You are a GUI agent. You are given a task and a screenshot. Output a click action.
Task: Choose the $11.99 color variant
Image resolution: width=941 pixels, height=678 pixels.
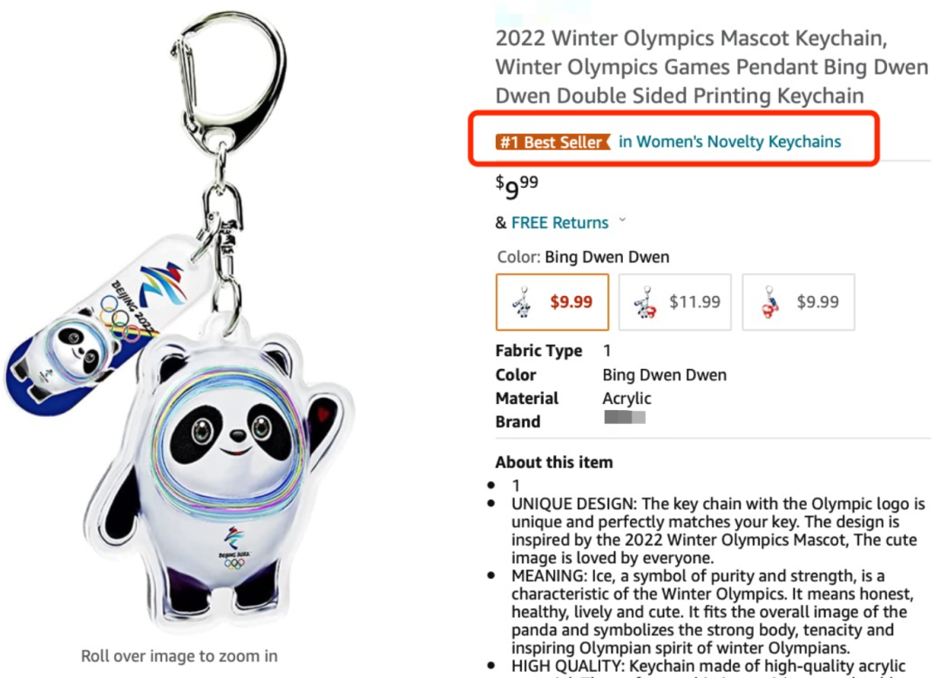click(675, 302)
